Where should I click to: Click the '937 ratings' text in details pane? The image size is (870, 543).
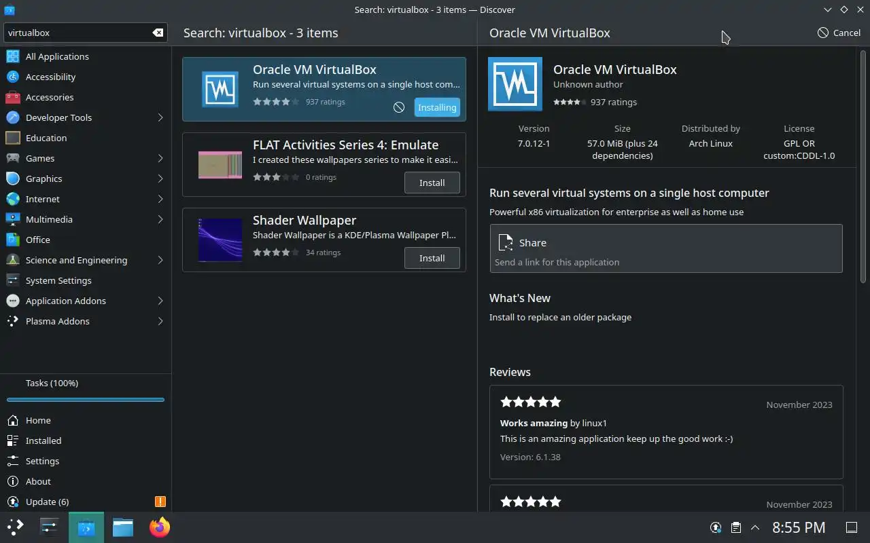pyautogui.click(x=614, y=102)
